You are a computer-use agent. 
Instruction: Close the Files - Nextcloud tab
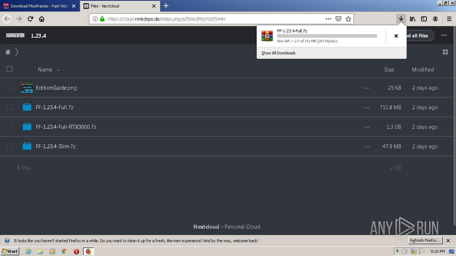[154, 6]
